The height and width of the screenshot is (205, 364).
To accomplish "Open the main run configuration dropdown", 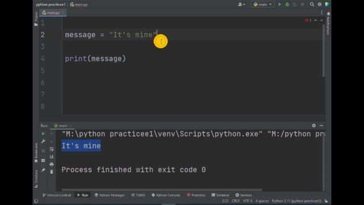I will click(x=262, y=5).
